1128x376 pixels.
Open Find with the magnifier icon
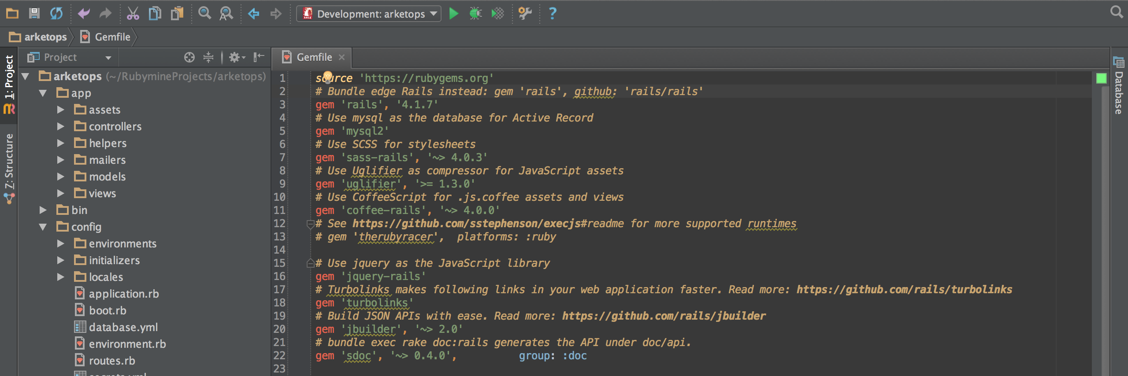click(204, 14)
